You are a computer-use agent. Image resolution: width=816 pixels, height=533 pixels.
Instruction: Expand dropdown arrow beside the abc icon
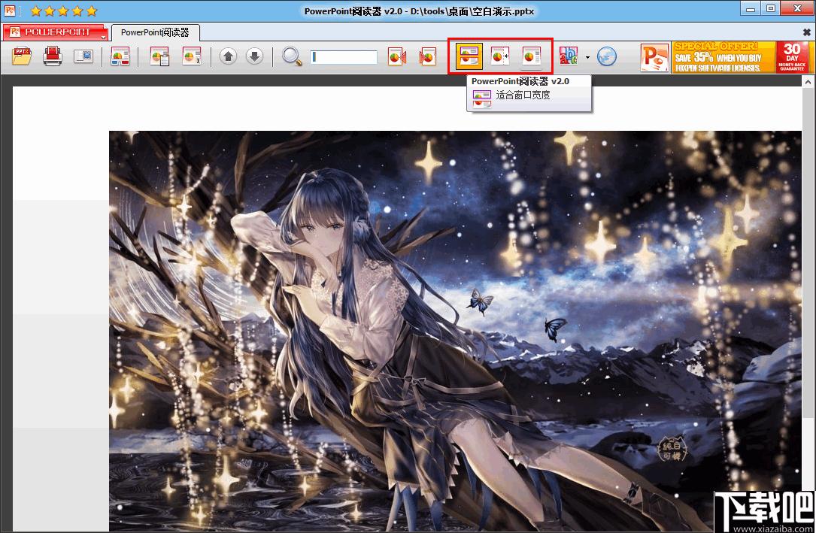(x=587, y=58)
